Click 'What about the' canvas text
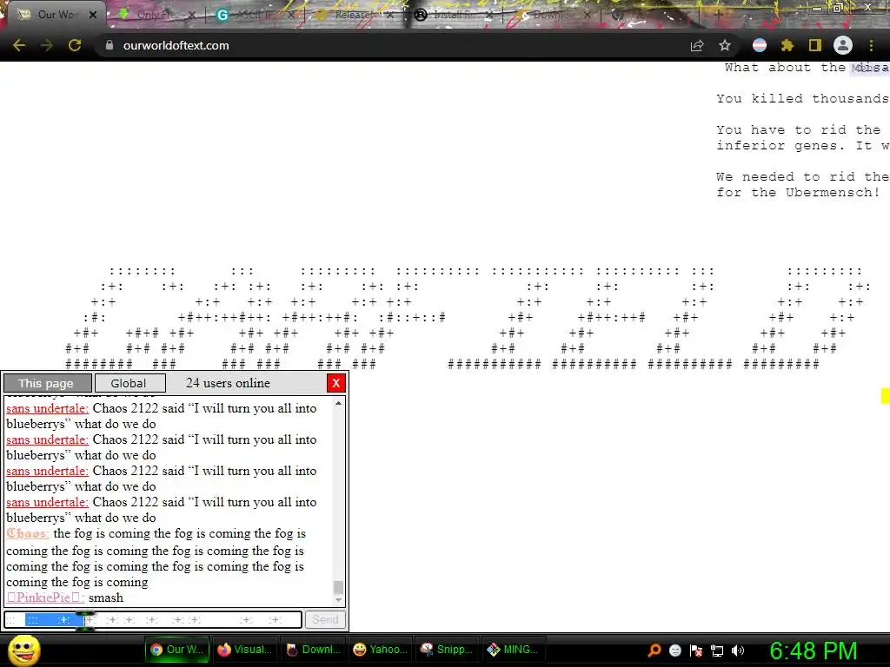Image resolution: width=890 pixels, height=667 pixels. (x=785, y=67)
